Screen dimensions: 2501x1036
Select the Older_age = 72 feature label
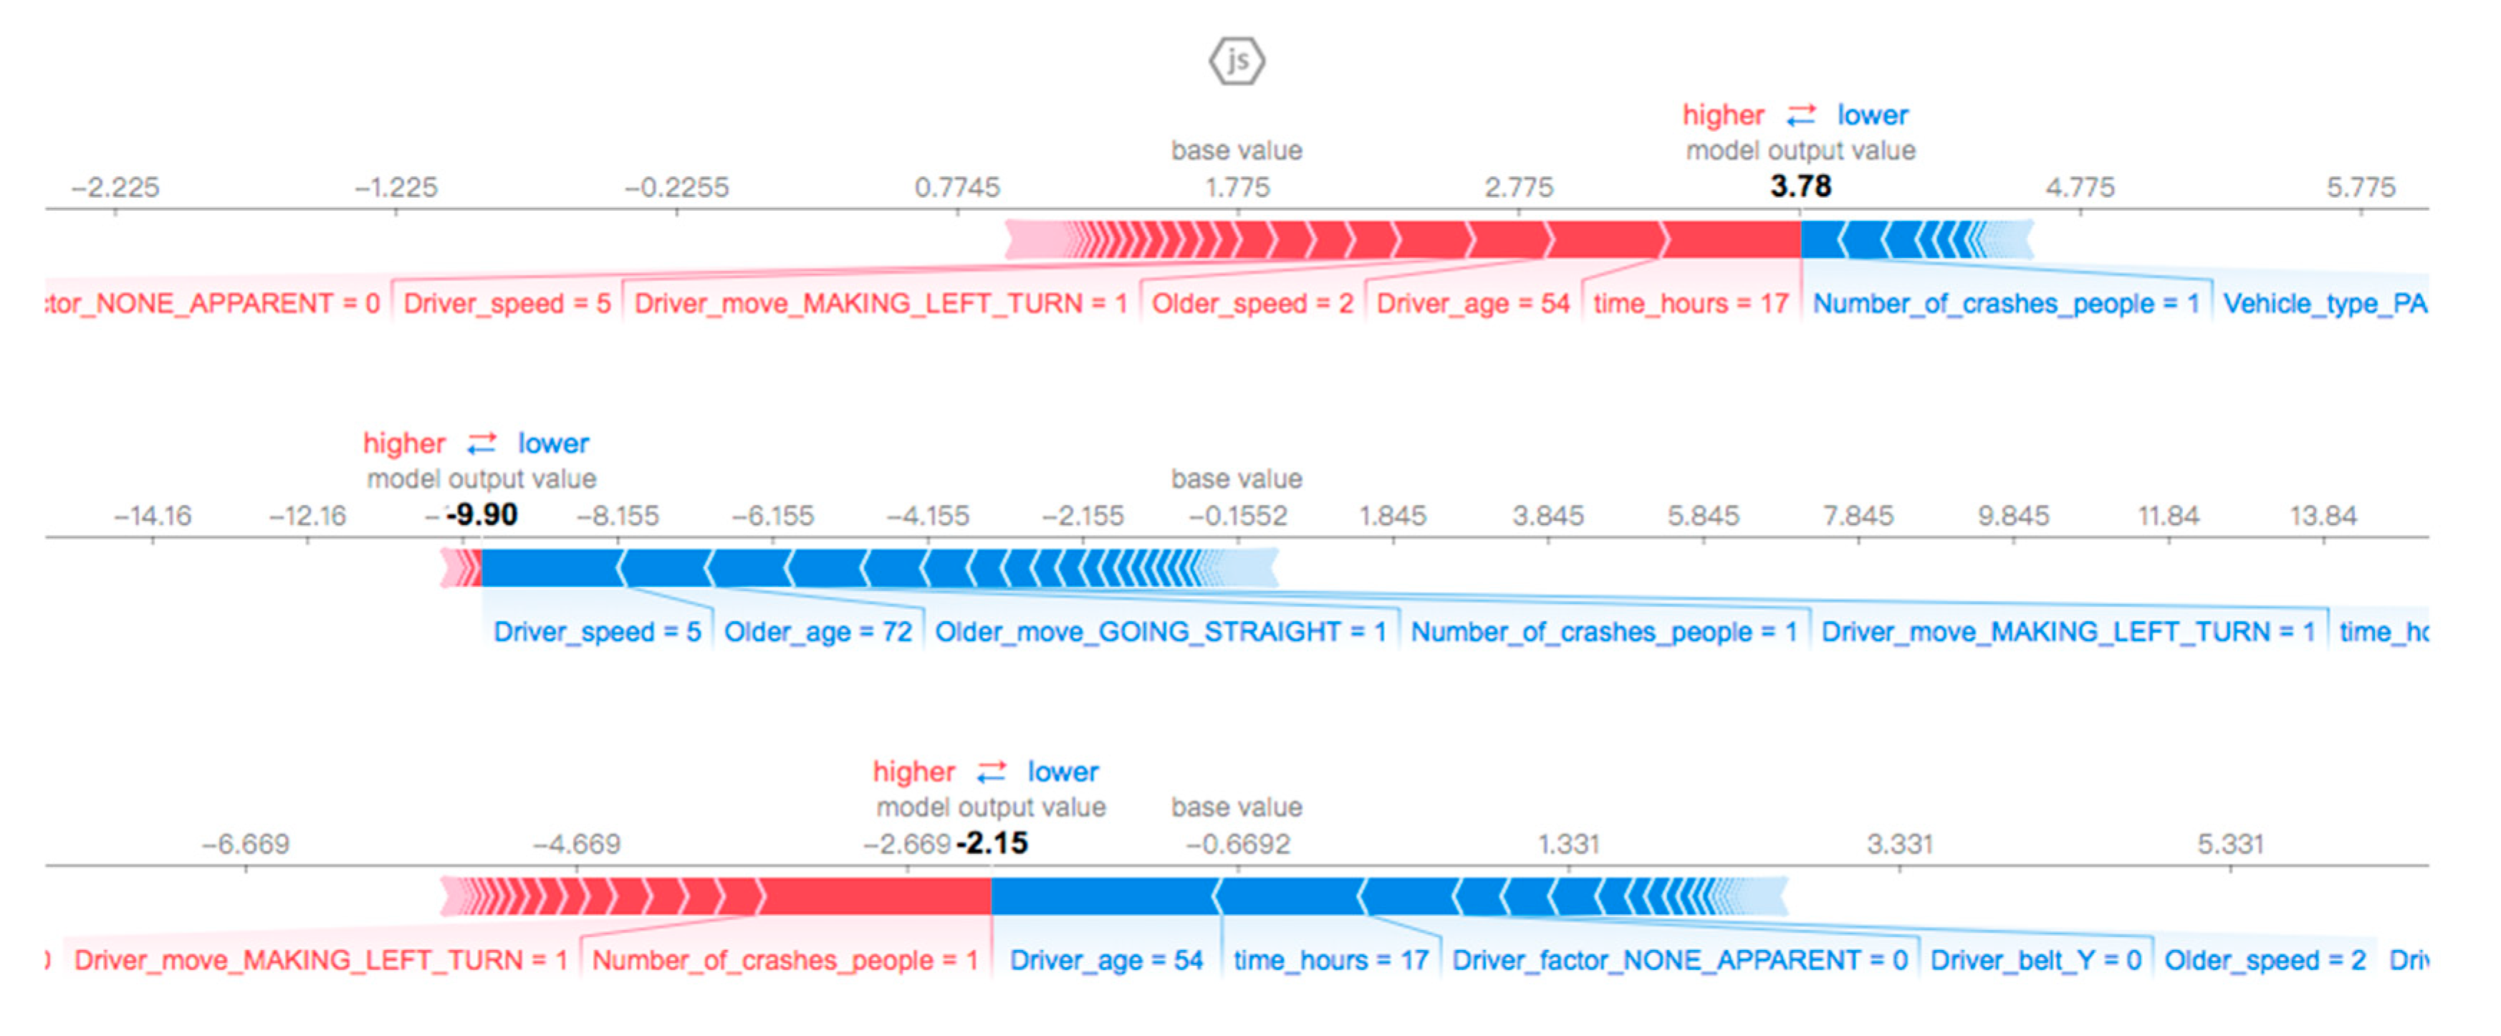[x=817, y=632]
